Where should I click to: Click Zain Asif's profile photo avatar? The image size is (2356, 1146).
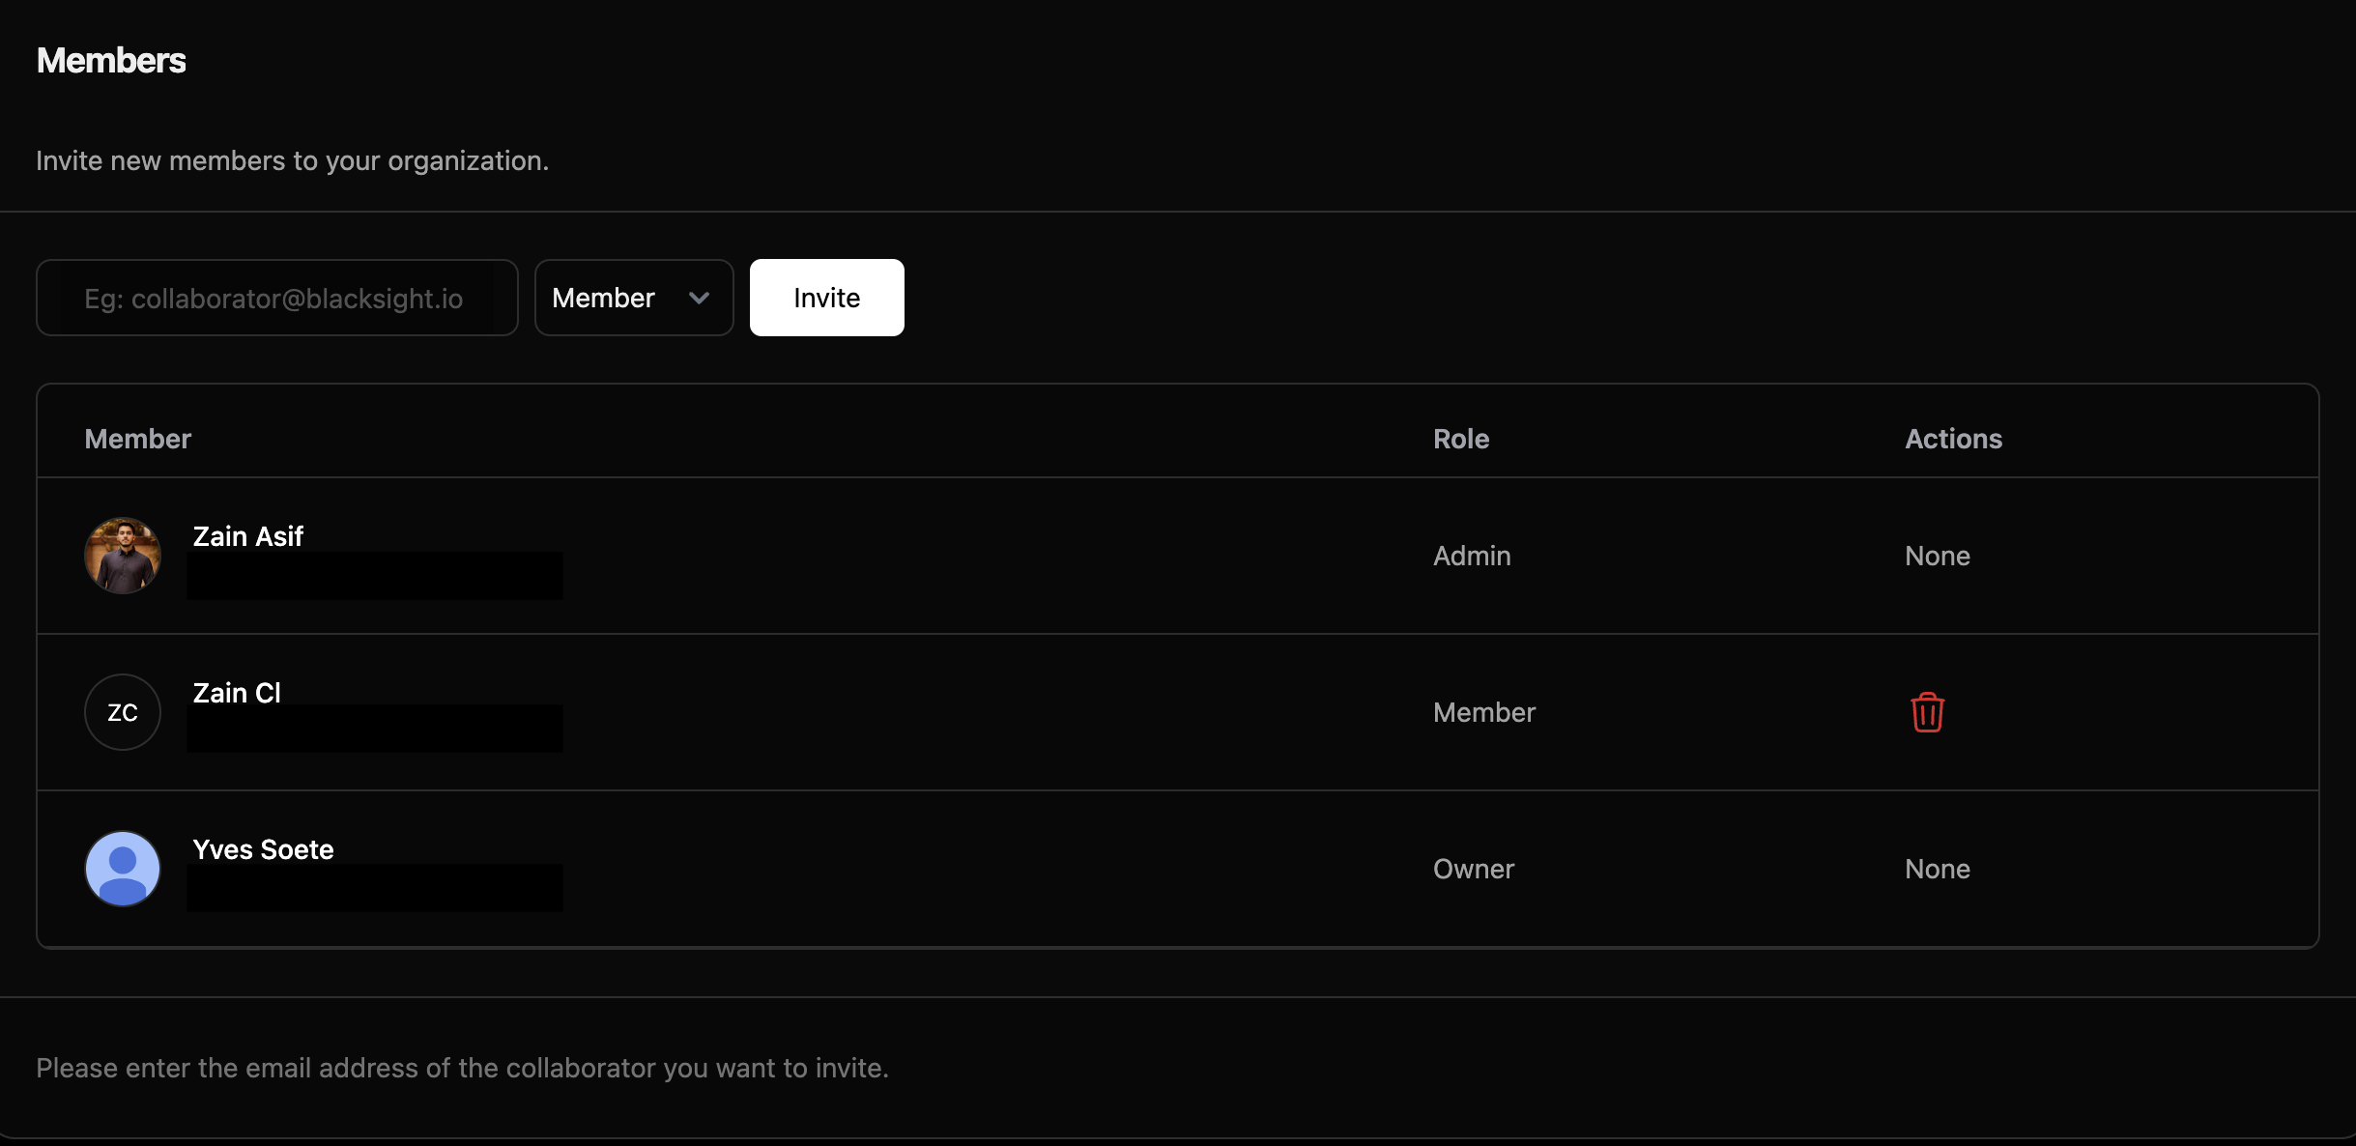(123, 556)
